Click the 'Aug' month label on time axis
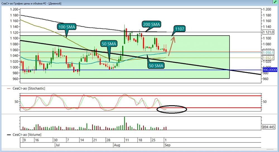 [117, 145]
